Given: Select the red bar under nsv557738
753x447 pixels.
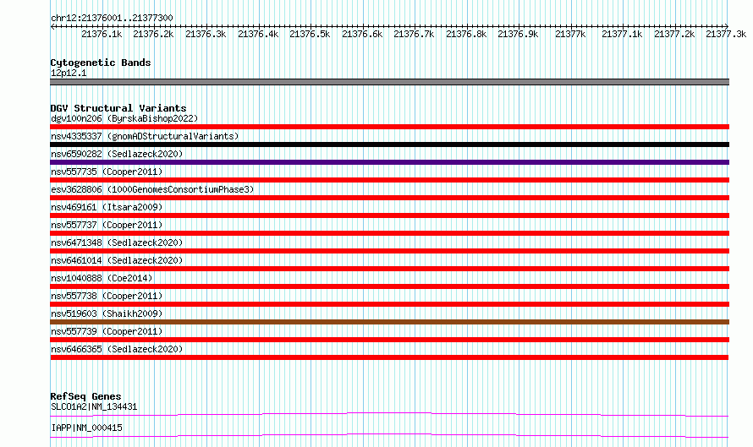Looking at the screenshot, I should 389,304.
